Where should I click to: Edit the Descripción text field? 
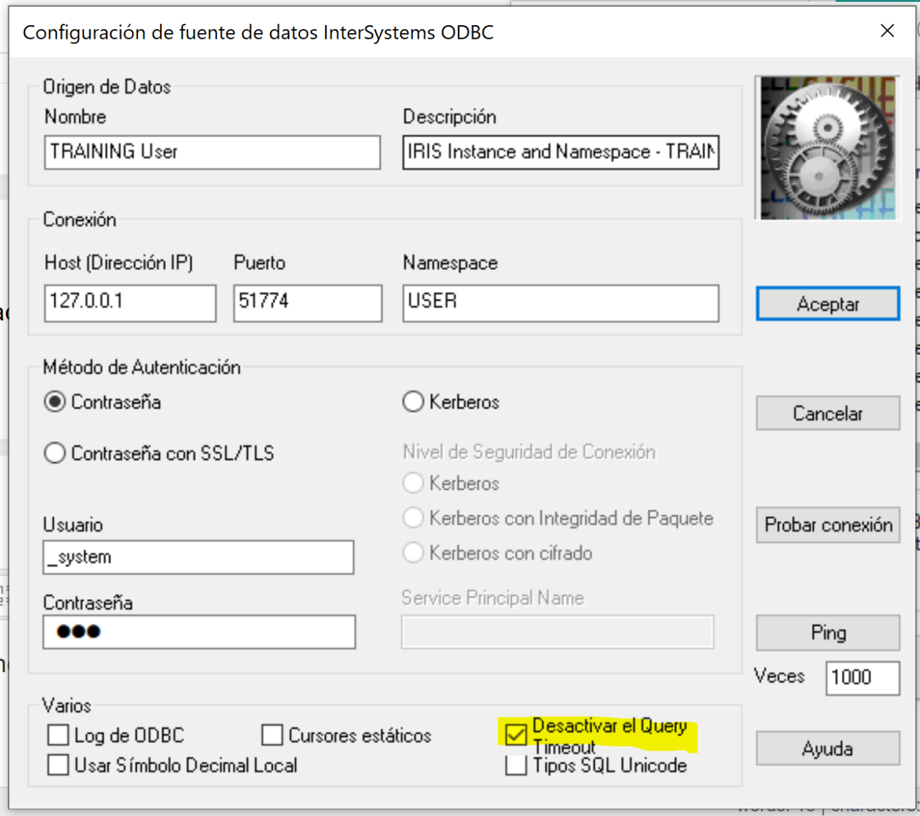tap(560, 152)
